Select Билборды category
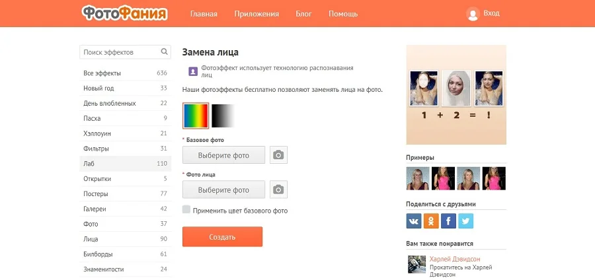 pyautogui.click(x=125, y=254)
